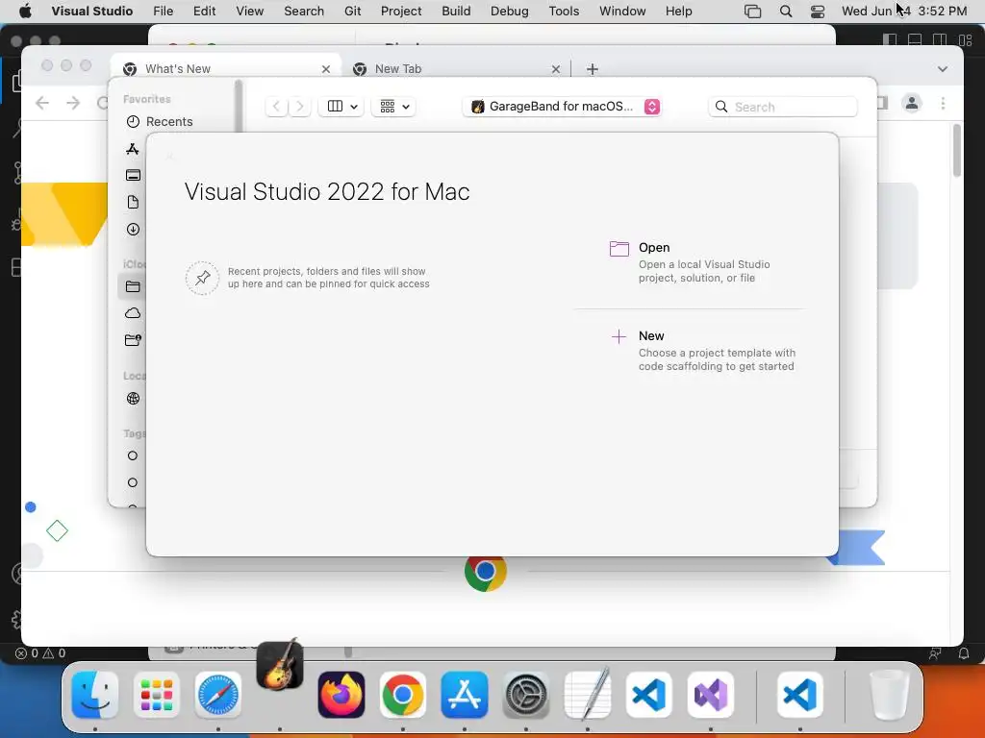Open the Debug menu
The width and height of the screenshot is (985, 738).
(510, 12)
